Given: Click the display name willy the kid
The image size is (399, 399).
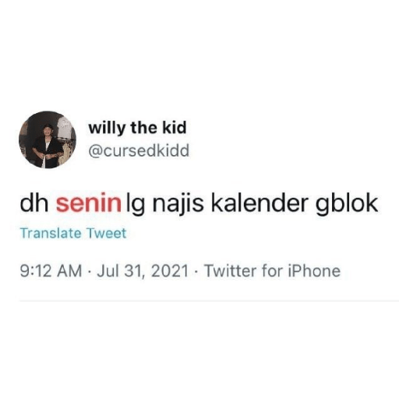Looking at the screenshot, I should (x=137, y=129).
